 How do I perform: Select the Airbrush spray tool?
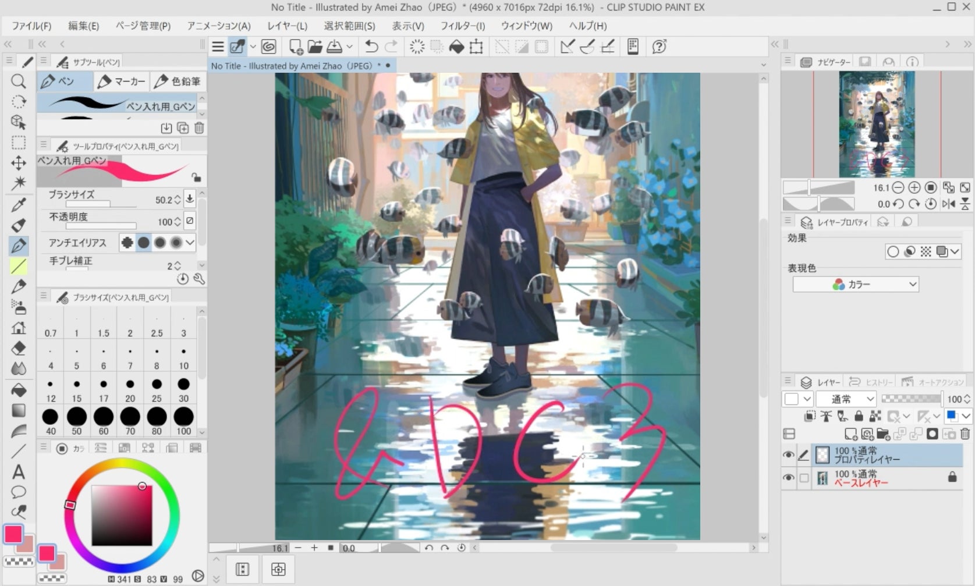point(19,307)
